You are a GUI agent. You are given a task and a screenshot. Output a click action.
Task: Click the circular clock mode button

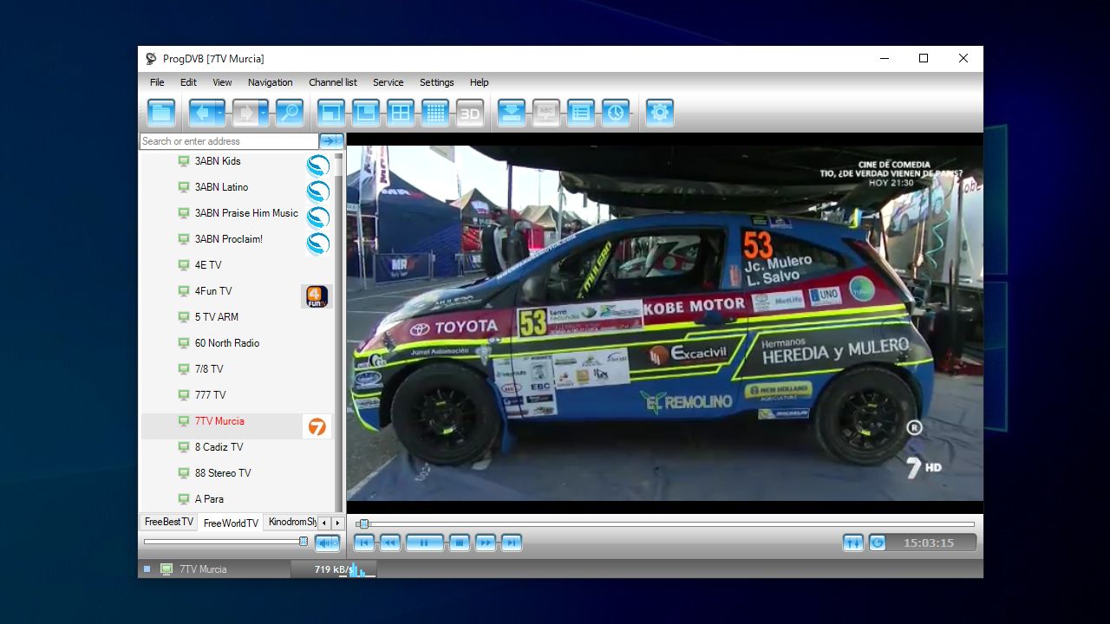click(878, 543)
